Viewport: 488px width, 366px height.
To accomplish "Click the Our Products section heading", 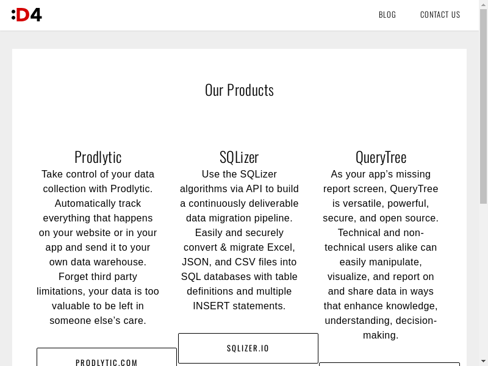I will [x=239, y=90].
